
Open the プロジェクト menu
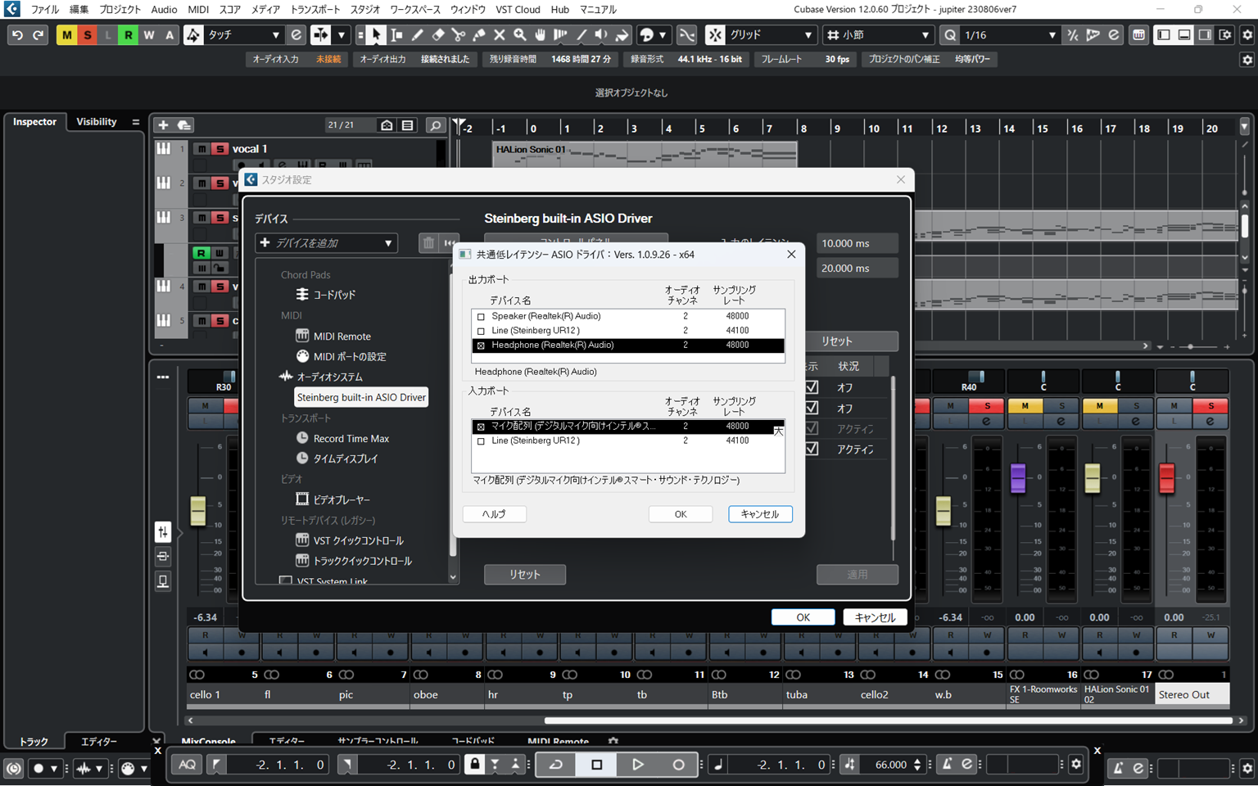pos(120,10)
